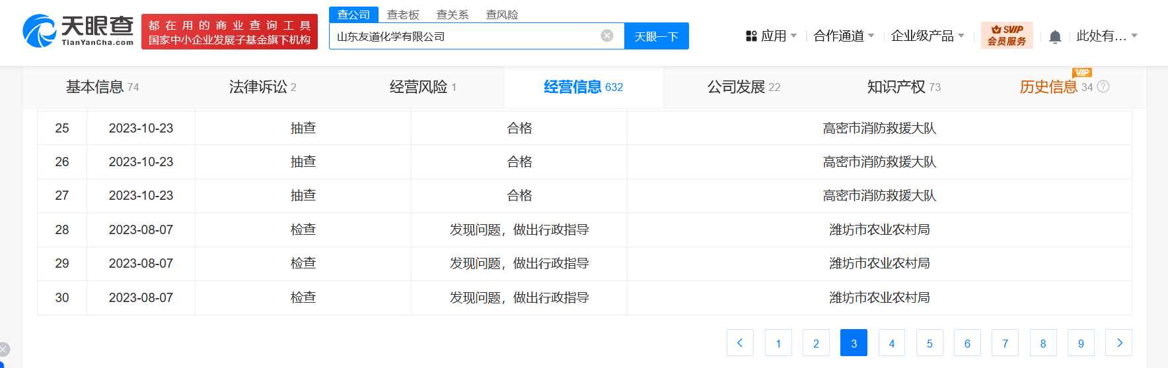Go to previous page arrow
Viewport: 1168px width, 368px height.
click(x=740, y=343)
